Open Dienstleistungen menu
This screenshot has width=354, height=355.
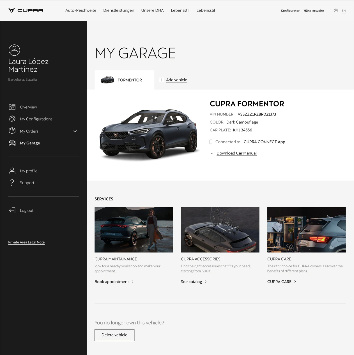pyautogui.click(x=119, y=10)
